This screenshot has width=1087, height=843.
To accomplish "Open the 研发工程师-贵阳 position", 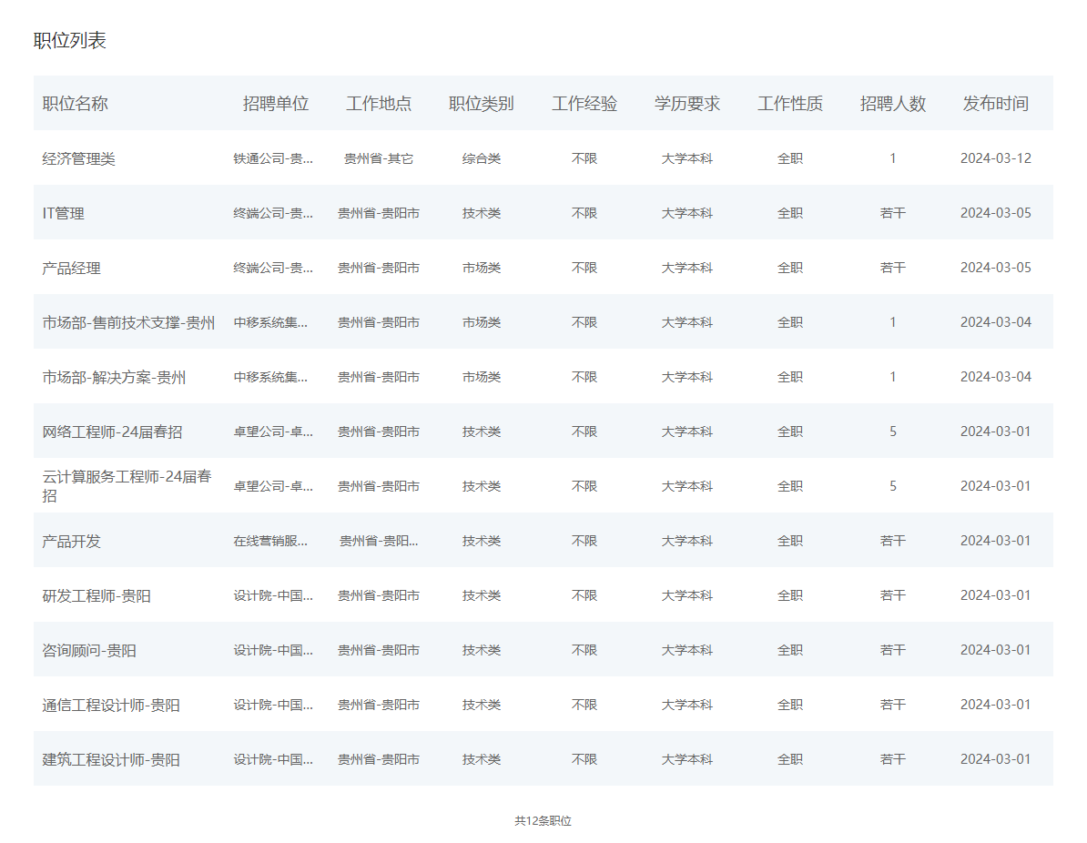I will [97, 595].
